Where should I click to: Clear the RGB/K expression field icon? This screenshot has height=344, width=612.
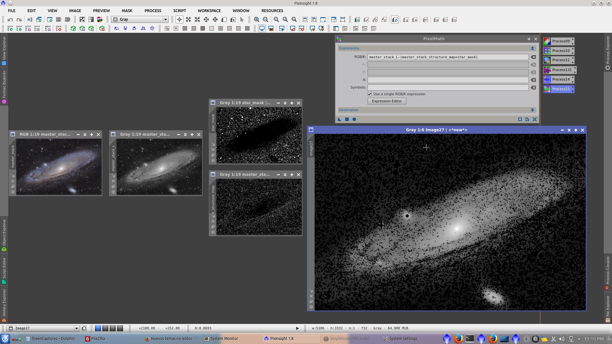533,57
